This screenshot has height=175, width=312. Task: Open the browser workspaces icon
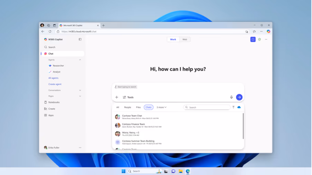49,26
